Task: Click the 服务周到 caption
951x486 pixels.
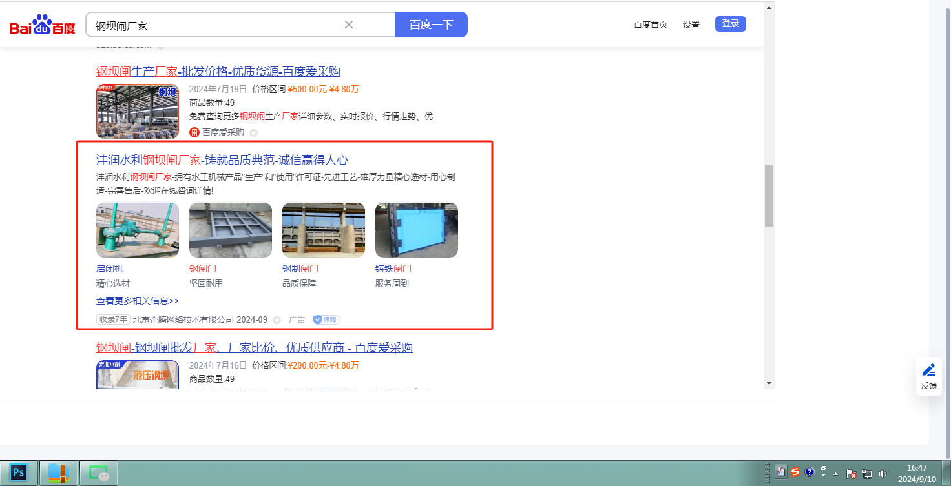Action: pos(392,283)
